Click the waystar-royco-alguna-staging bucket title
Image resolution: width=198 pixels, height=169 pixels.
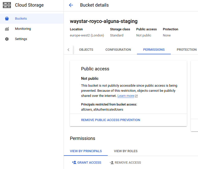(x=104, y=21)
